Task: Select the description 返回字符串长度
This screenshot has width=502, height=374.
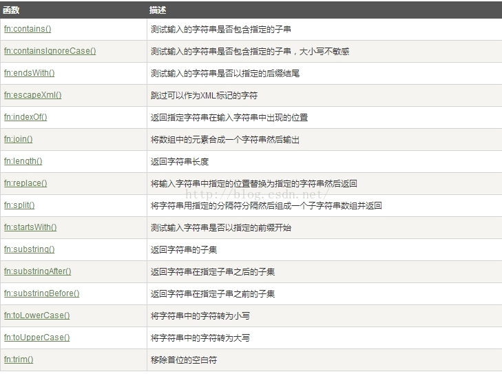Action: [180, 162]
